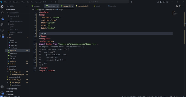
Task: Open the Manage settings gear
Action: click(2, 93)
